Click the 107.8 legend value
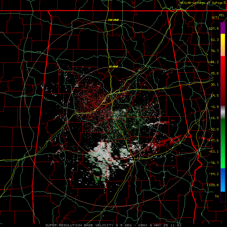This screenshot has height=227, width=227. click(x=214, y=28)
